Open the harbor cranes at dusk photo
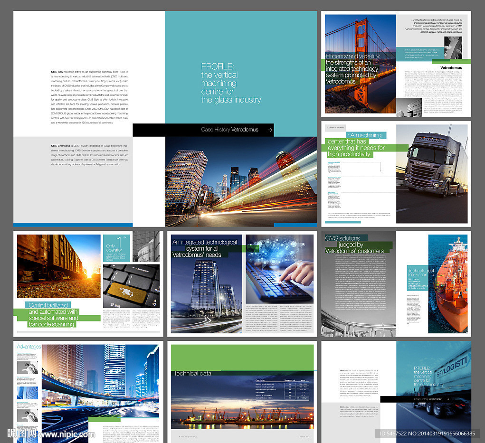485x443 pixels. pyautogui.click(x=242, y=402)
